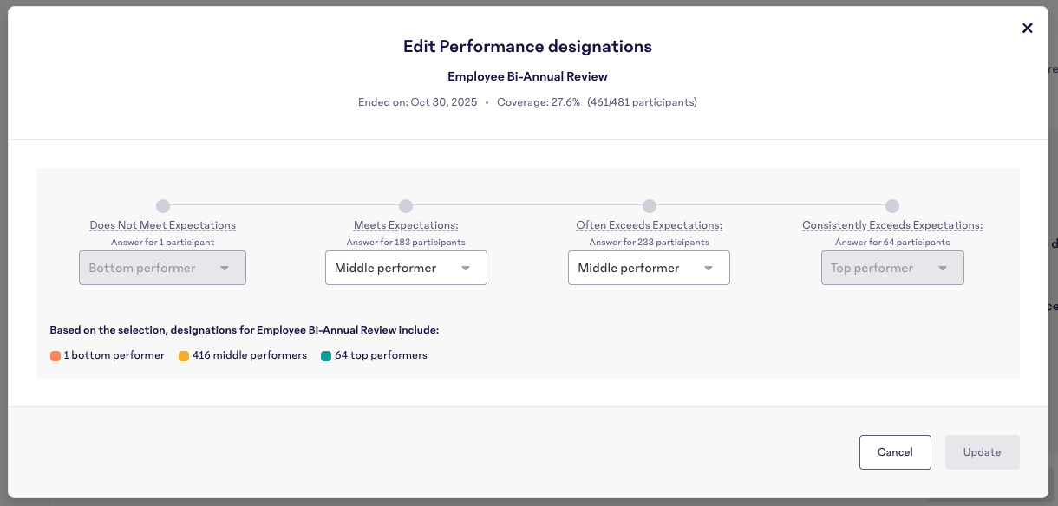1058x506 pixels.
Task: Click the orange bottom performer color swatch
Action: (x=56, y=355)
